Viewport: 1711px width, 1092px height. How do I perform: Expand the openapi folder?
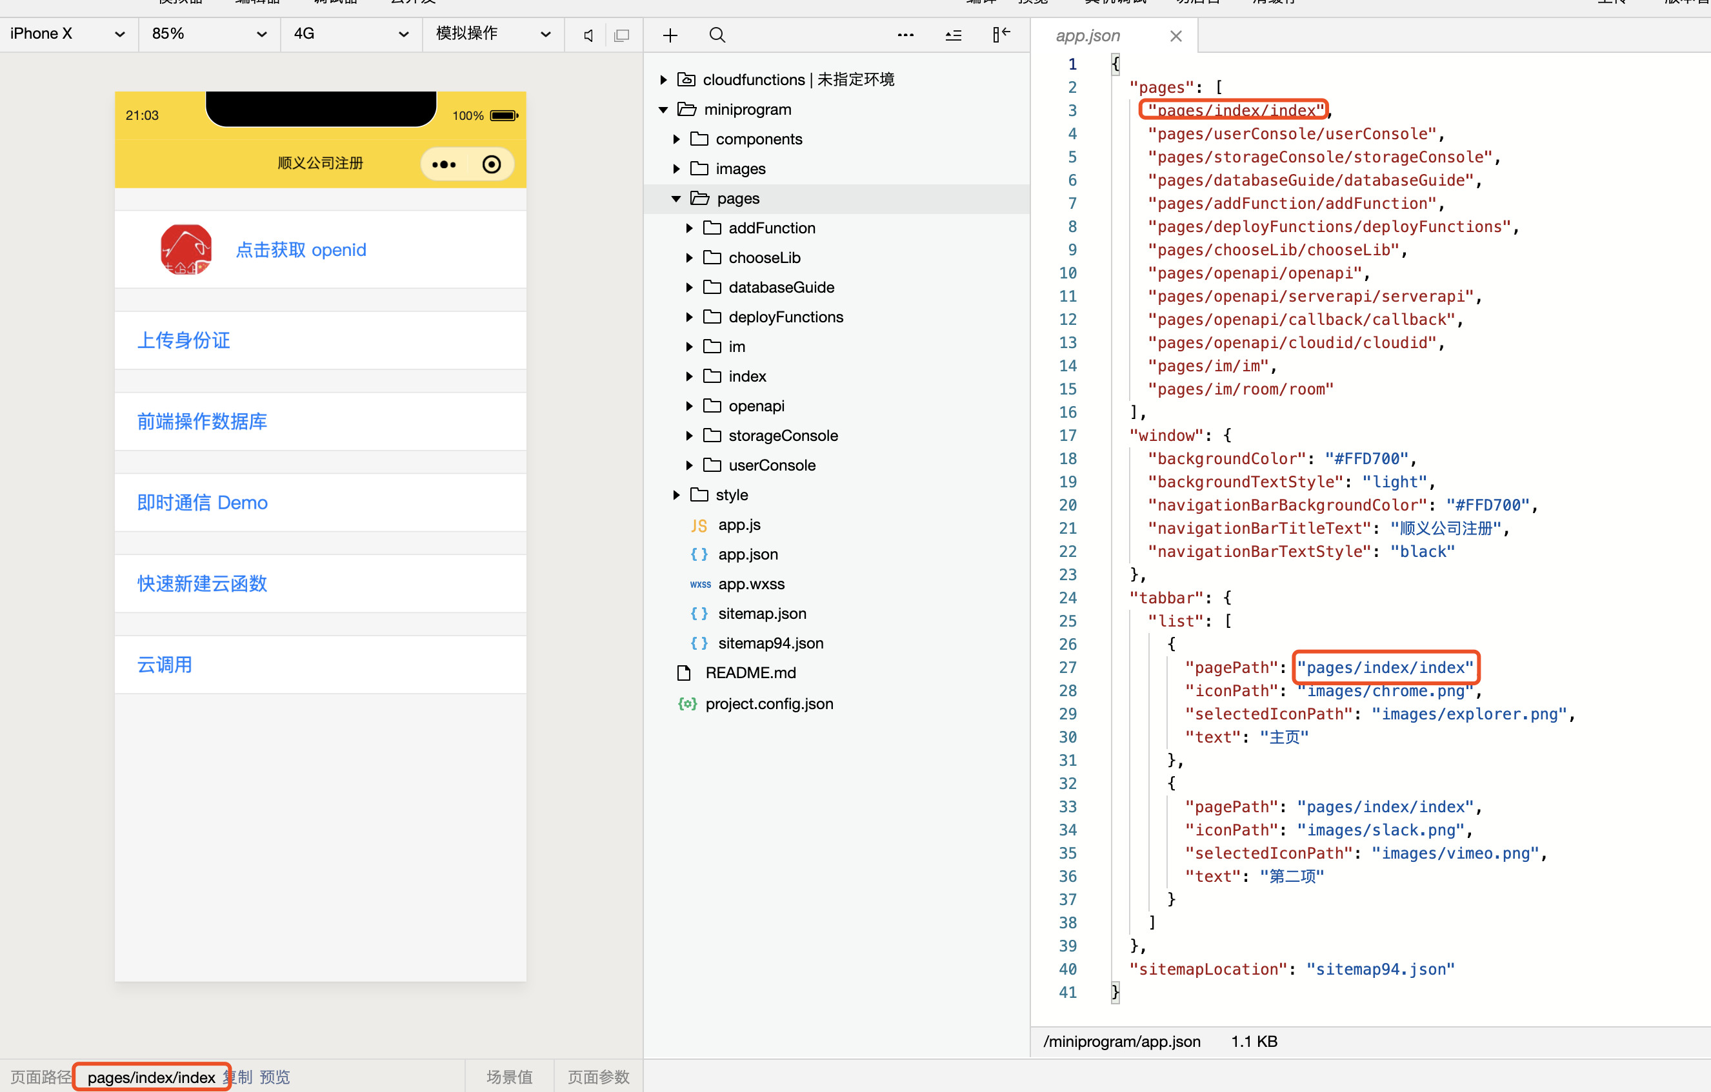(x=689, y=406)
